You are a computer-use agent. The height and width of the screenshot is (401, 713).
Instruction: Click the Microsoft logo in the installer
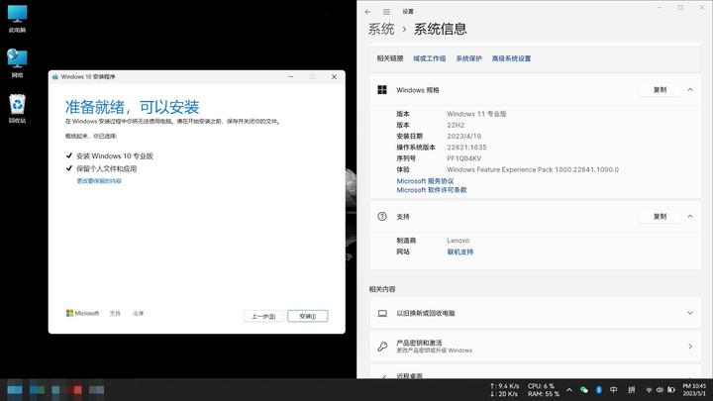coord(82,313)
